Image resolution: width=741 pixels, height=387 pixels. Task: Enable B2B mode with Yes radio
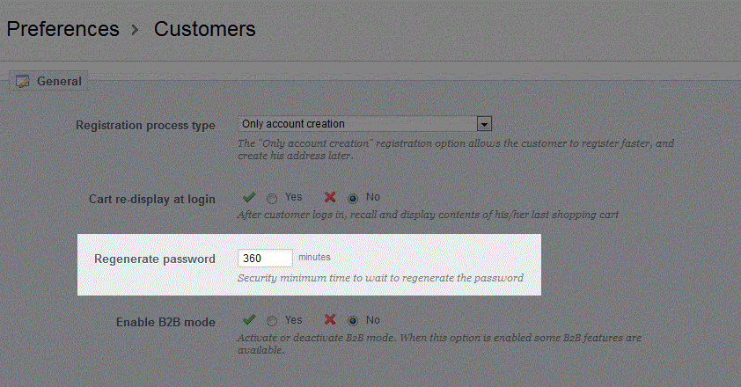point(272,321)
